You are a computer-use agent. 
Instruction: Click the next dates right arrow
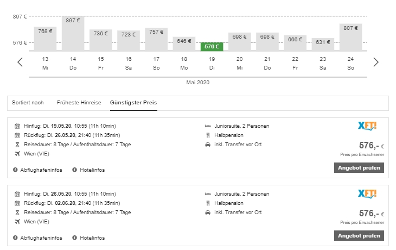[375, 62]
